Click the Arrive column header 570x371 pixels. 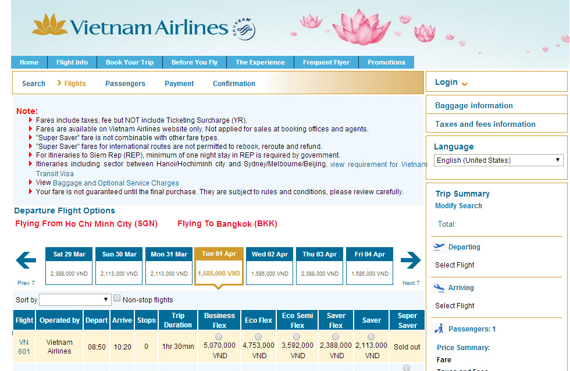tap(122, 320)
